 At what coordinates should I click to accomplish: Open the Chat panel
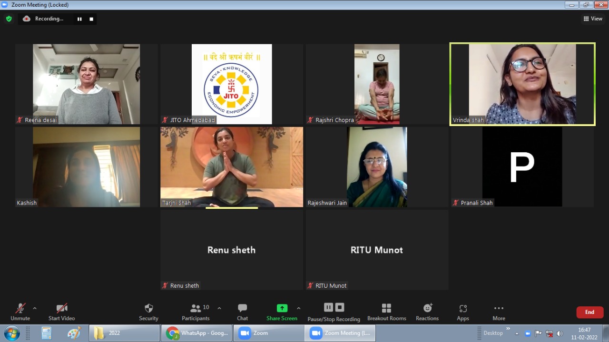pyautogui.click(x=242, y=308)
